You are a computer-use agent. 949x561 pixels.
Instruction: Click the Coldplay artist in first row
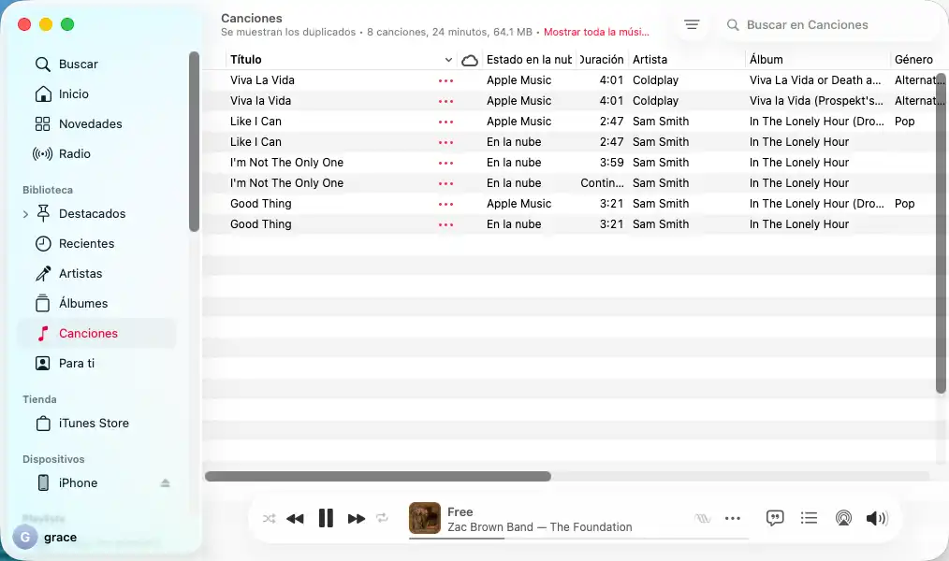point(655,80)
